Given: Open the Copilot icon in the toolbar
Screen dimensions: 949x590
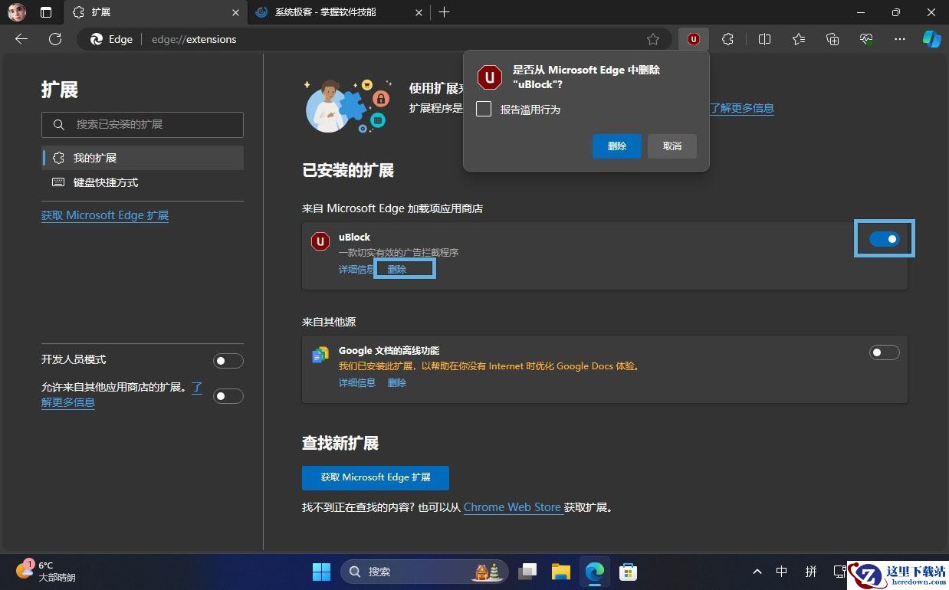Looking at the screenshot, I should click(x=931, y=39).
